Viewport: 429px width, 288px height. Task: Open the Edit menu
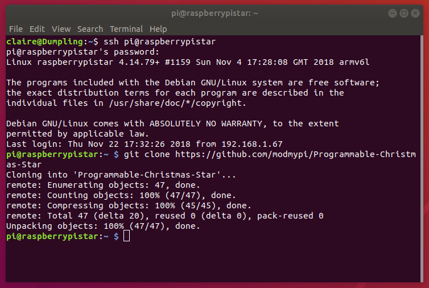point(37,28)
